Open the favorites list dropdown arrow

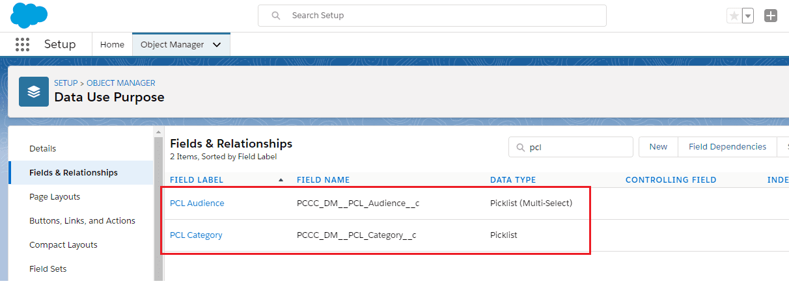point(748,16)
